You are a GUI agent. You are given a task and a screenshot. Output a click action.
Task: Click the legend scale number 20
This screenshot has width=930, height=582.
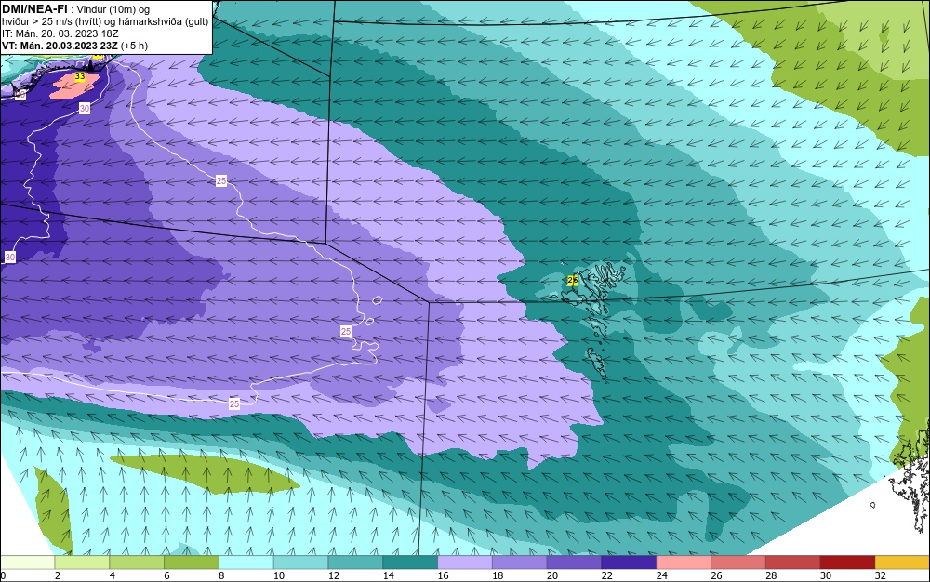pyautogui.click(x=552, y=575)
